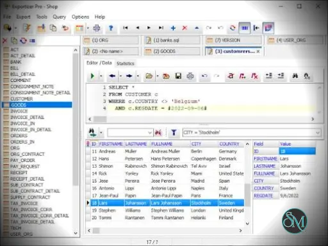Click the Save query floppy disk icon
The height and width of the screenshot is (246, 328).
[x=178, y=76]
